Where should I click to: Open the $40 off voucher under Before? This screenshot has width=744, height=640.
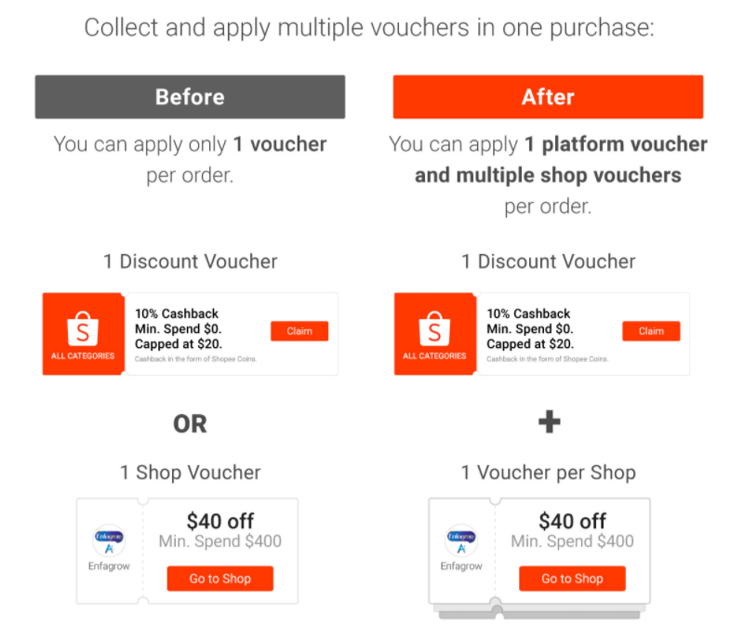pyautogui.click(x=188, y=551)
